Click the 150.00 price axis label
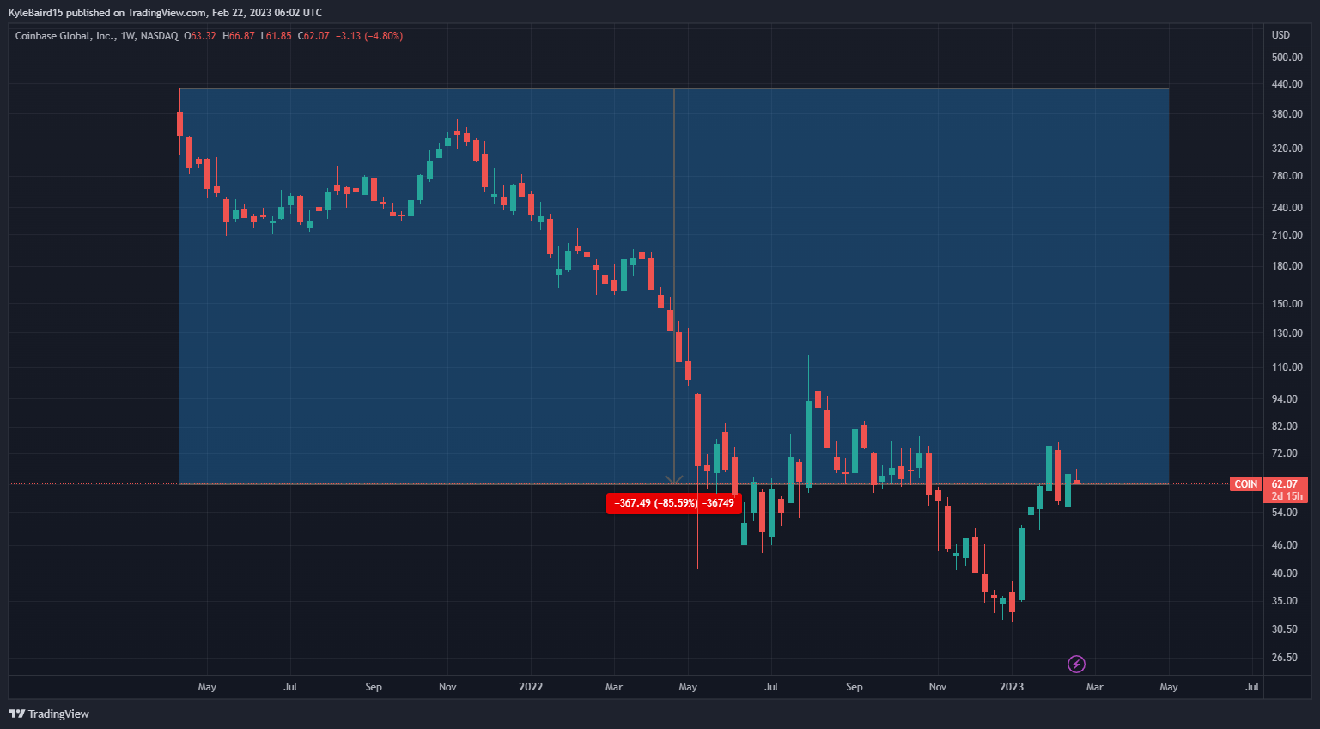This screenshot has height=729, width=1320. click(x=1287, y=304)
